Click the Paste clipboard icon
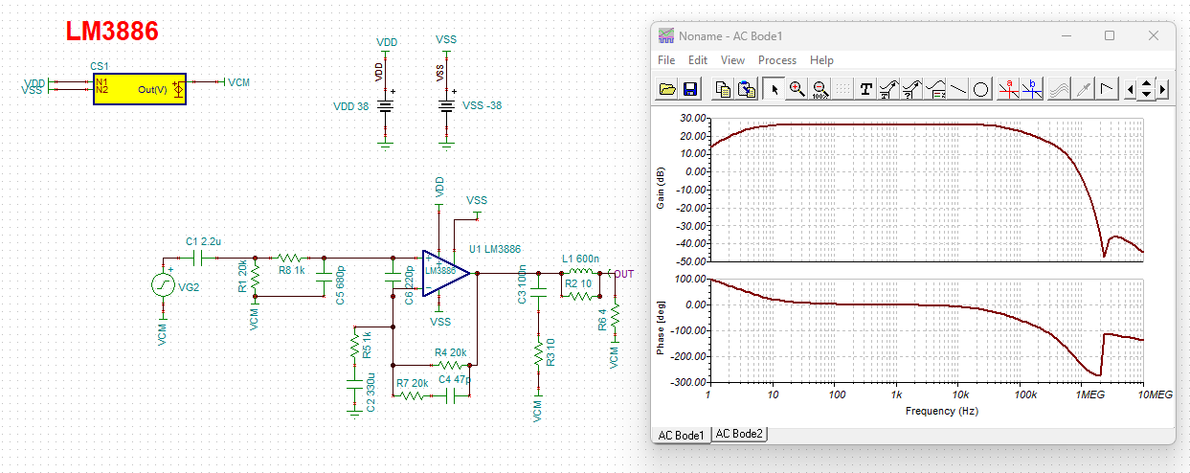 coord(747,89)
